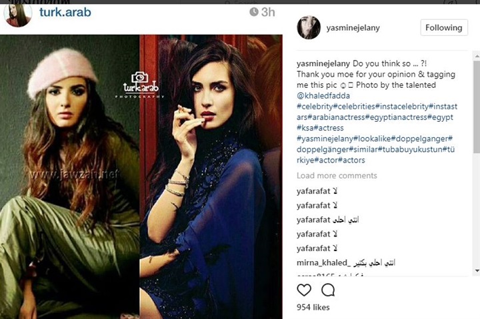Screen dimensions: 480x319
Task: Open yasminejelany profile picture
Action: (x=309, y=27)
